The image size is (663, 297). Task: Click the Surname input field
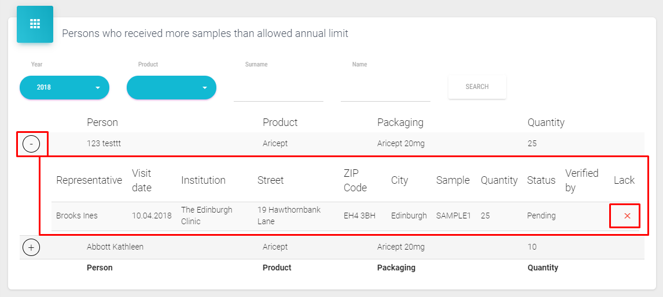coord(278,90)
